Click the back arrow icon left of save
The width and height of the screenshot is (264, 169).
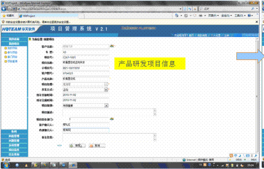(59, 145)
